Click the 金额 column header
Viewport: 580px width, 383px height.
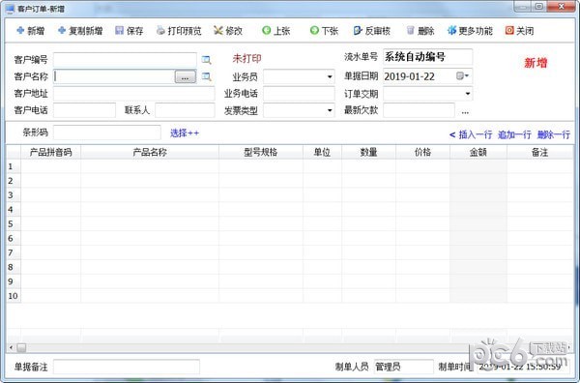[x=478, y=152]
